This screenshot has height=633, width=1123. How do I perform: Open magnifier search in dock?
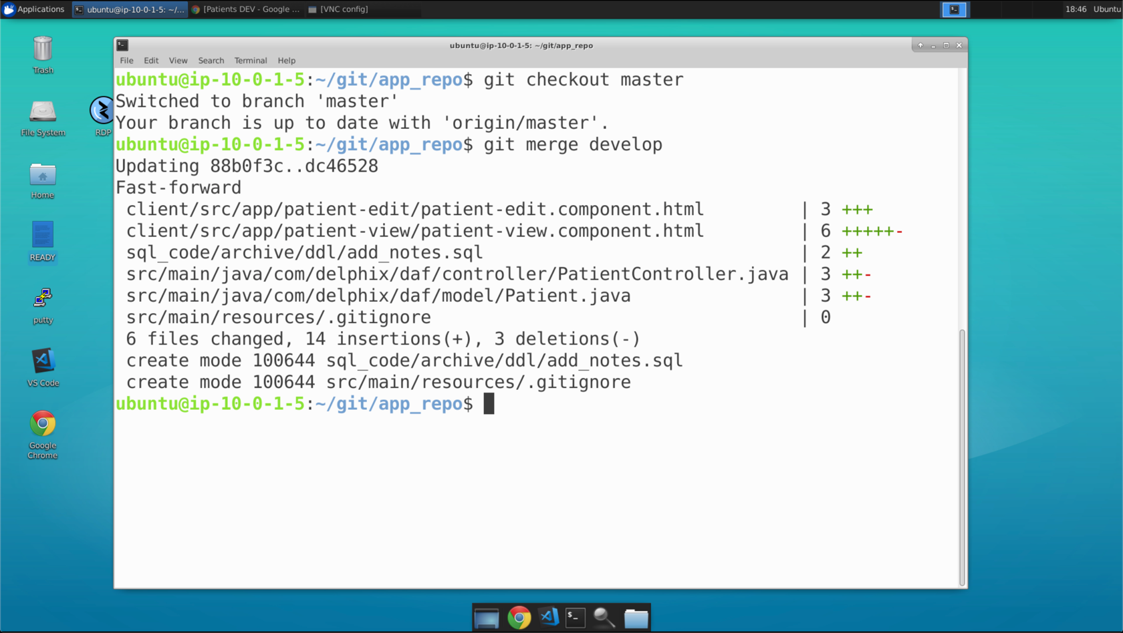point(604,618)
